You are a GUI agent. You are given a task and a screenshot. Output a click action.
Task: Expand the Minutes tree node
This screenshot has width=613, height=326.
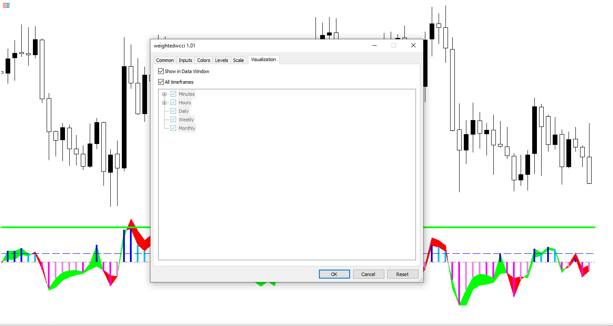click(164, 94)
